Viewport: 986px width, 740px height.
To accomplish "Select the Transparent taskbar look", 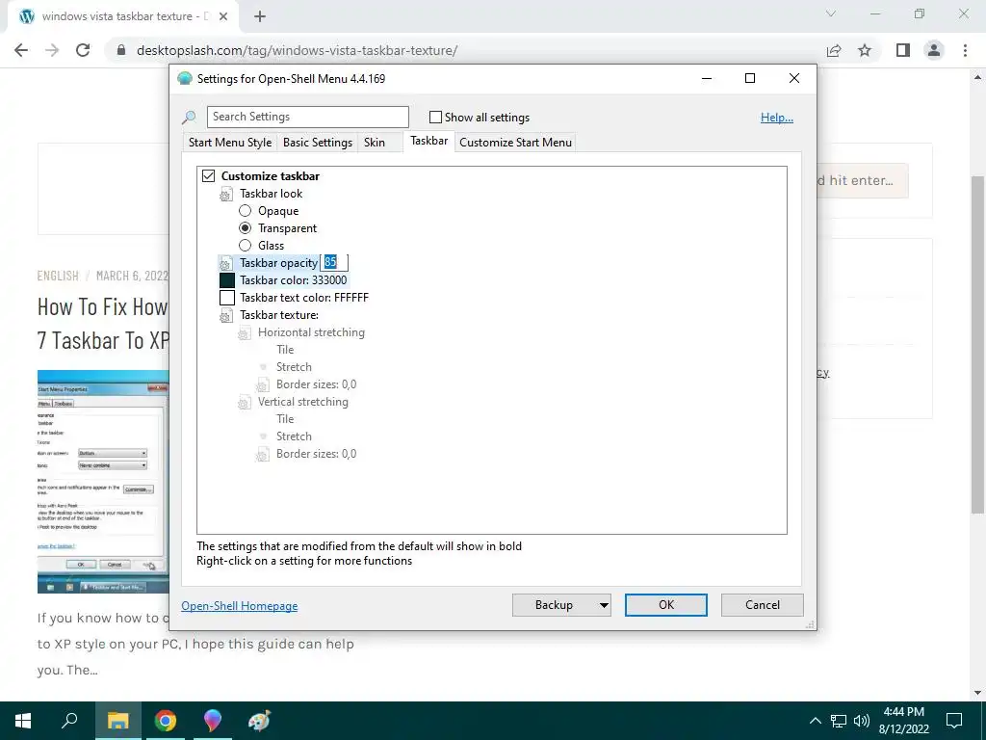I will tap(246, 228).
